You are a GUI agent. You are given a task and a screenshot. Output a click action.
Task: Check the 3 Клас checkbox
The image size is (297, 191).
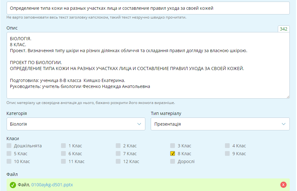click(172, 145)
